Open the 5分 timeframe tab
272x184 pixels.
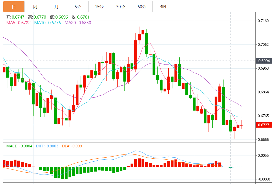pyautogui.click(x=78, y=7)
